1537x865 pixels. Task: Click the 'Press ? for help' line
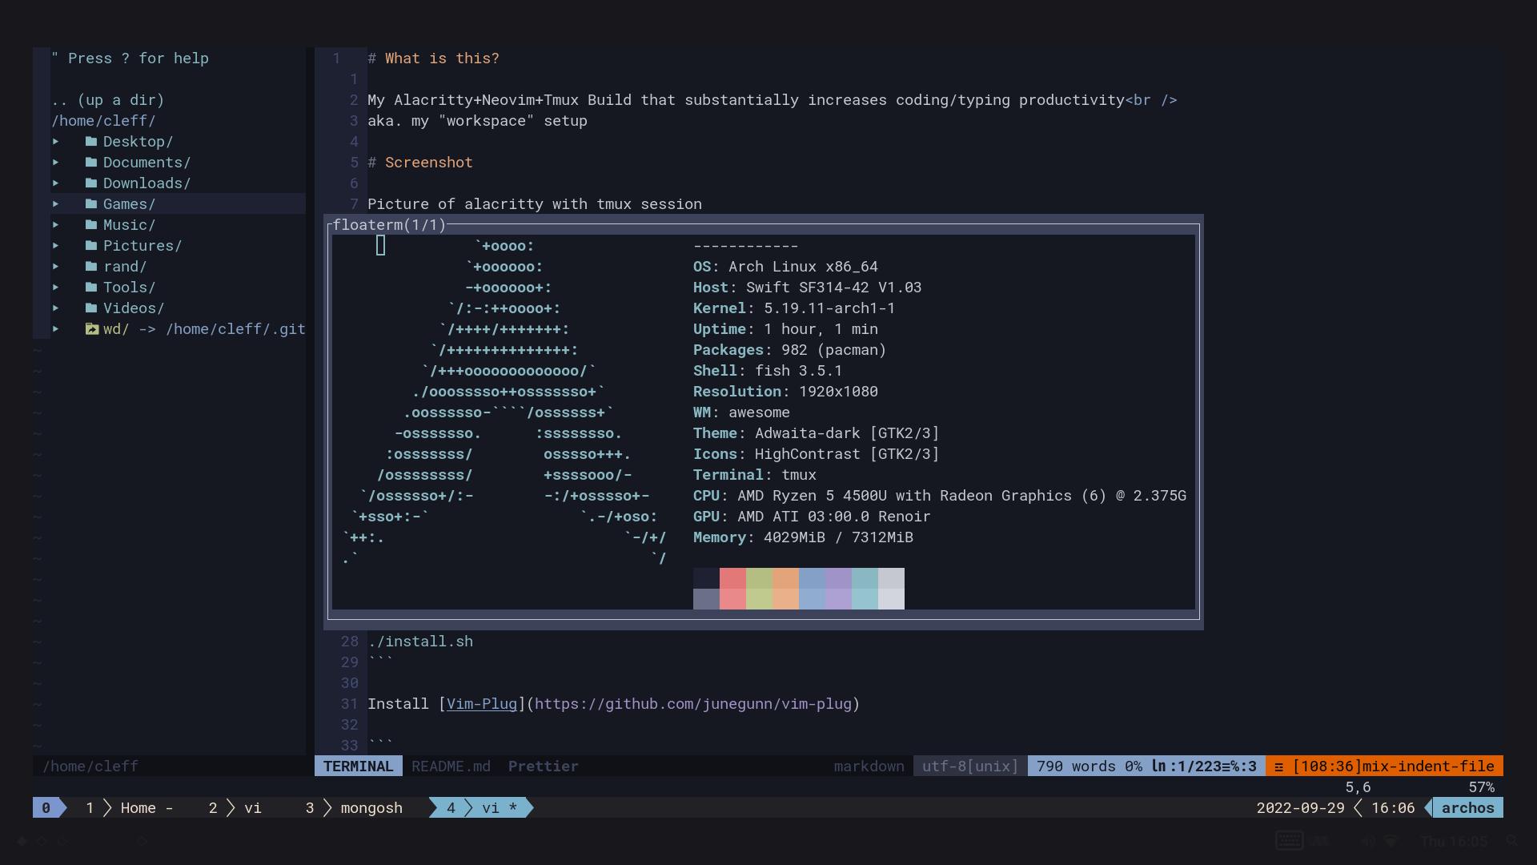pos(130,58)
